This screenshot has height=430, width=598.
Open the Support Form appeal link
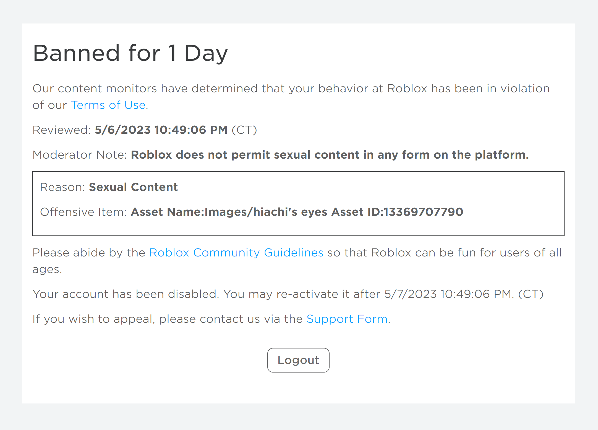tap(347, 319)
